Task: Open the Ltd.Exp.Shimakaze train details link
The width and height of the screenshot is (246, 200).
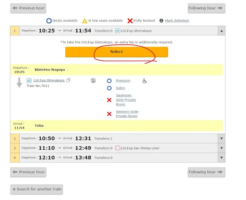Action: pos(49,80)
